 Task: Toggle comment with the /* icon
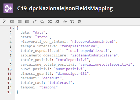(35, 22)
